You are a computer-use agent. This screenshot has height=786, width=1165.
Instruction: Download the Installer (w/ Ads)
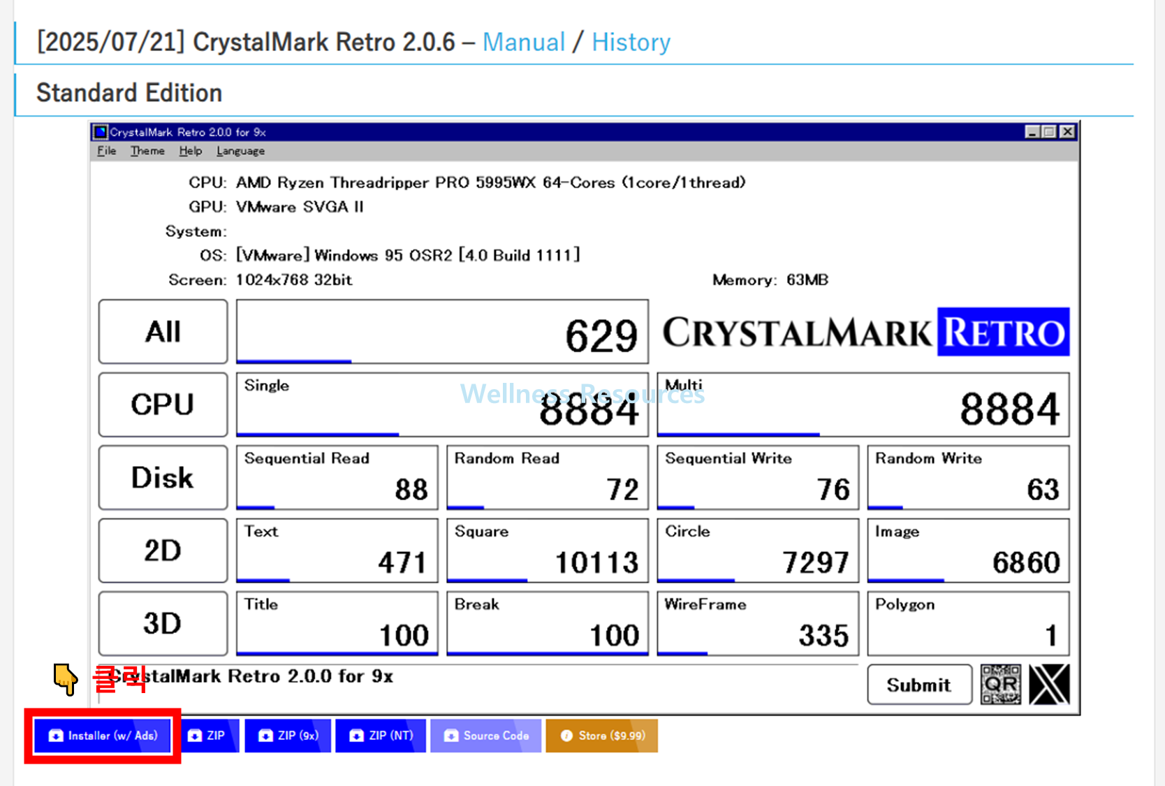click(103, 736)
